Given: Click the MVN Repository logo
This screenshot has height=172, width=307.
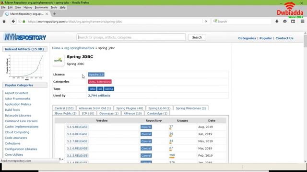Looking at the screenshot, I should (25, 37).
